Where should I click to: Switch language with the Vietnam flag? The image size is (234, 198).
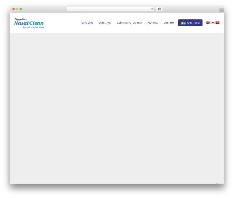[218, 22]
